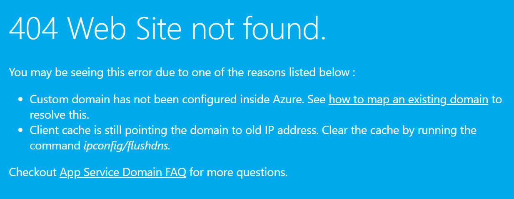Click the italic ipconfig/flushdns command text
The width and height of the screenshot is (514, 199).
click(x=127, y=146)
